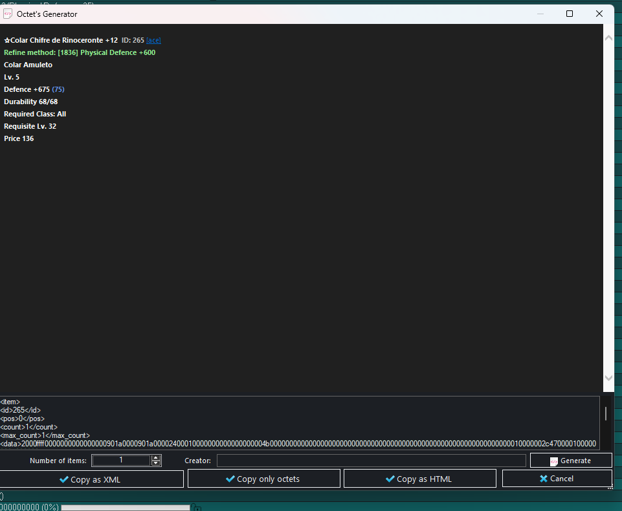Maximize the Octet's Generator window
Image resolution: width=622 pixels, height=511 pixels.
click(x=570, y=14)
